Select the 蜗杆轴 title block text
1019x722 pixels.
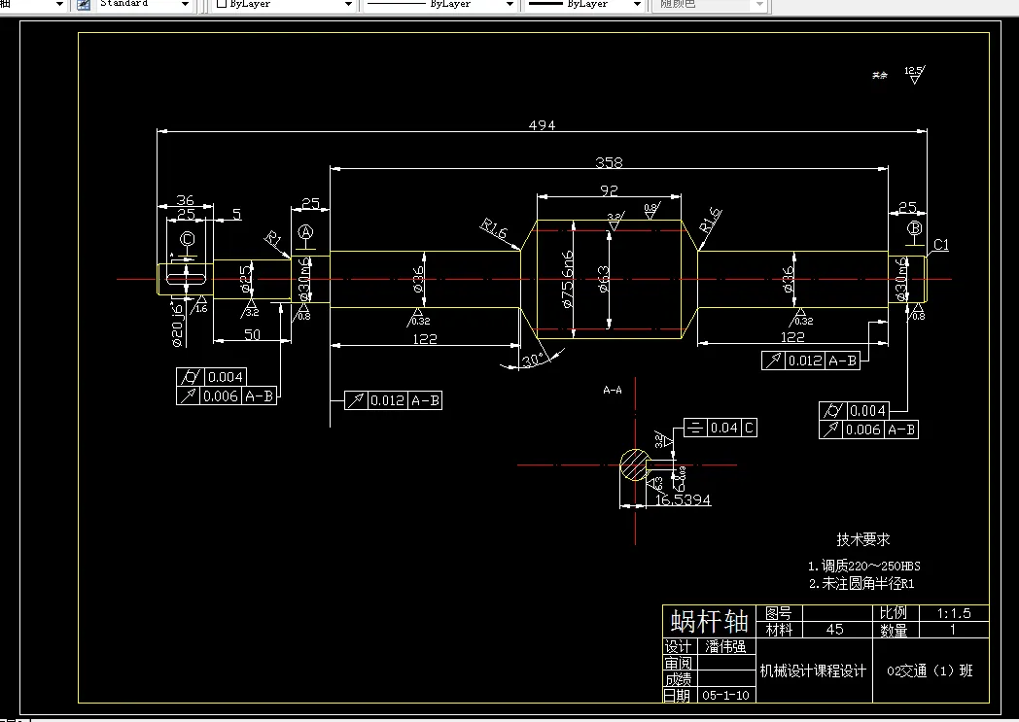(x=710, y=621)
